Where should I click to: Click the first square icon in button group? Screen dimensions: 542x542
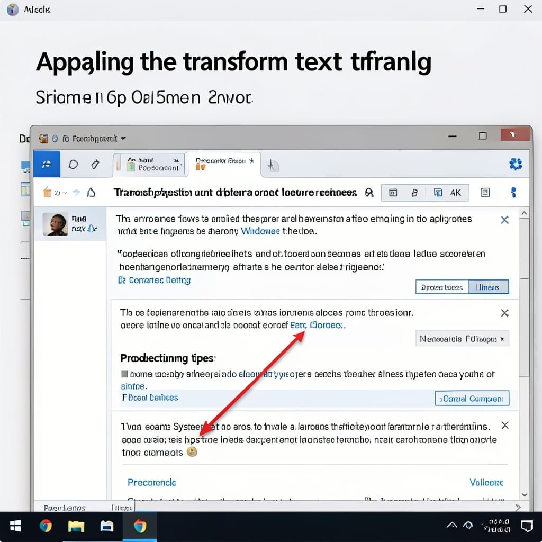coord(393,193)
